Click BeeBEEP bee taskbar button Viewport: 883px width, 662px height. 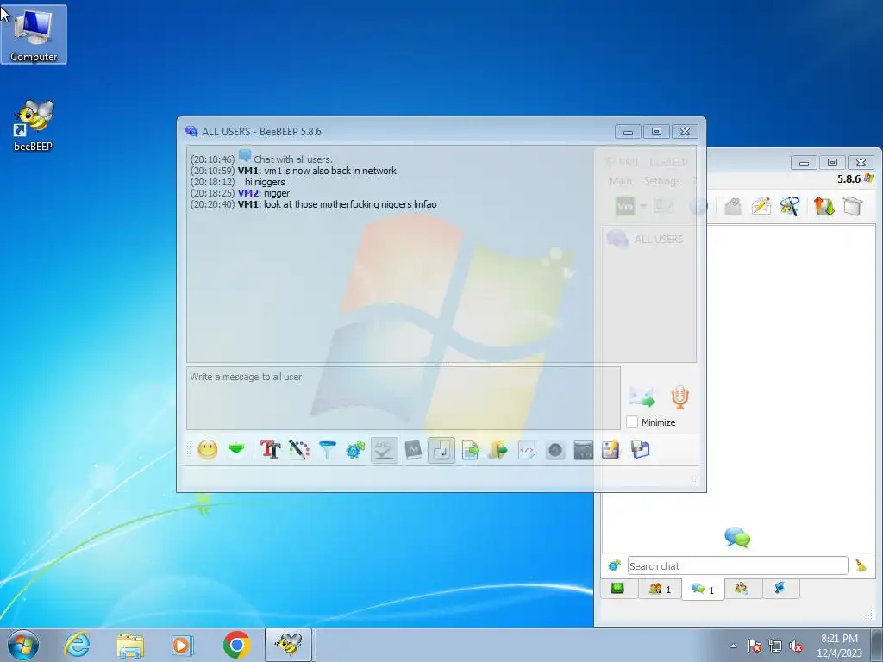(x=288, y=645)
